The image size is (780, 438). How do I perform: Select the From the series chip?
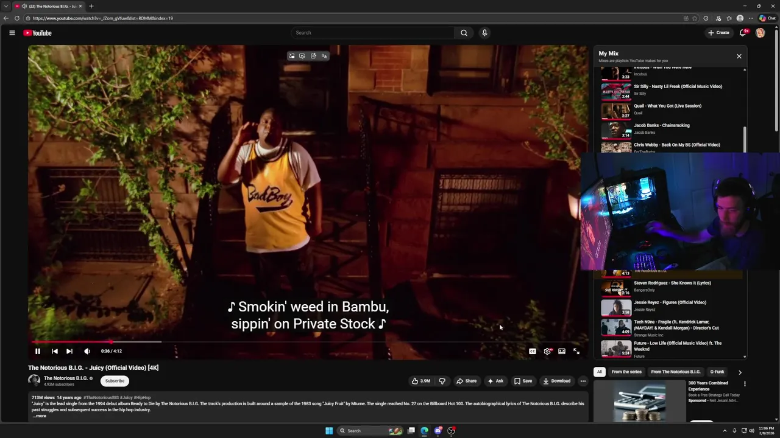626,372
